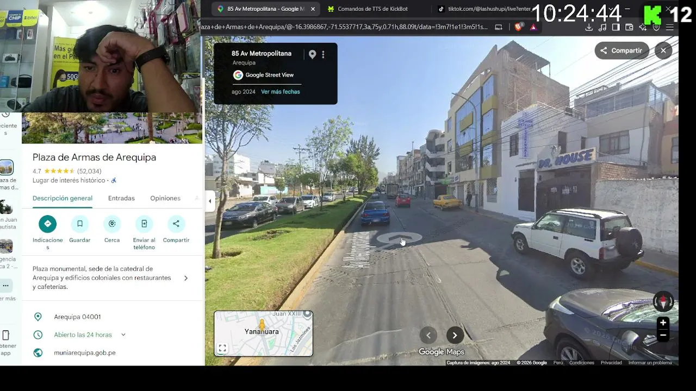Click the browser address bar URL

(345, 27)
